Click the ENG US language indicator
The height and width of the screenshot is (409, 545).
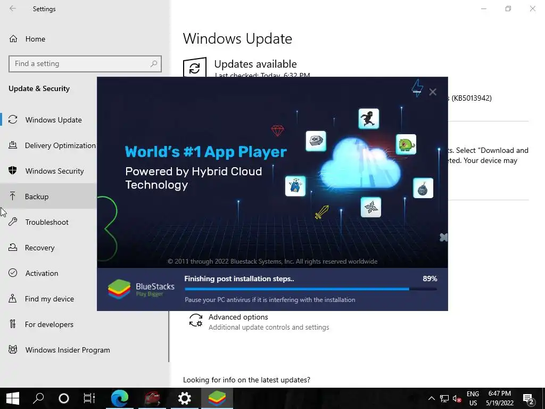[473, 398]
